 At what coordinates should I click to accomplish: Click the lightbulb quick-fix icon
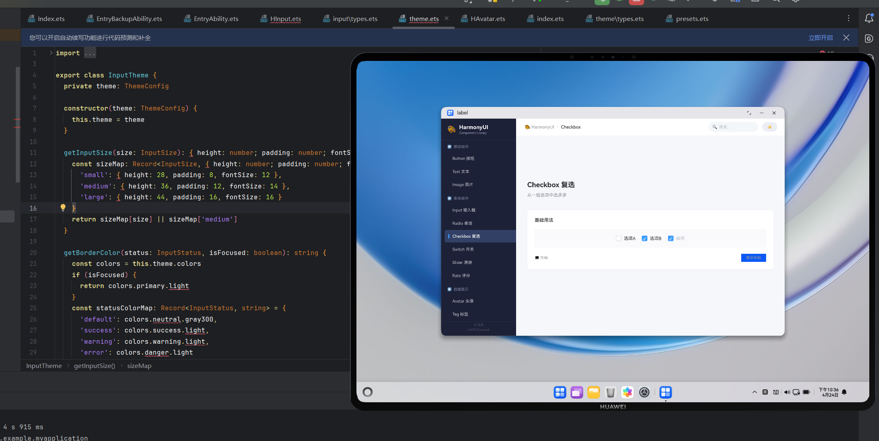coord(63,208)
